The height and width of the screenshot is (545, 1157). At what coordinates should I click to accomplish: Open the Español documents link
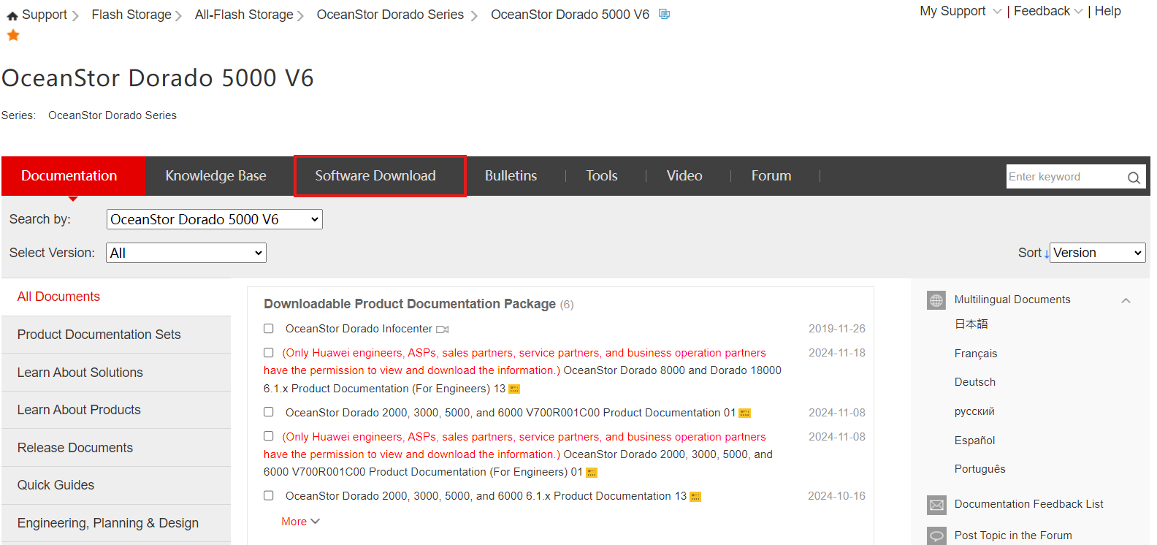[x=974, y=441]
